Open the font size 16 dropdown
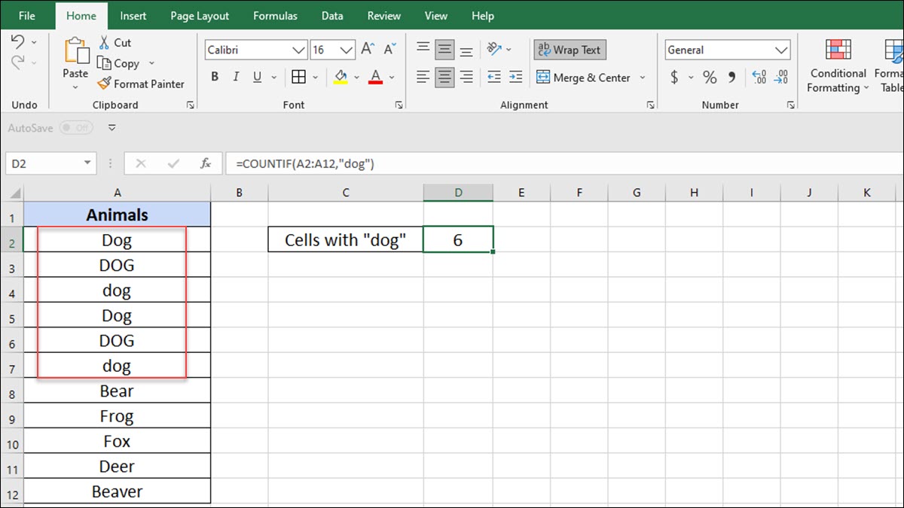Viewport: 904px width, 508px height. (x=347, y=50)
